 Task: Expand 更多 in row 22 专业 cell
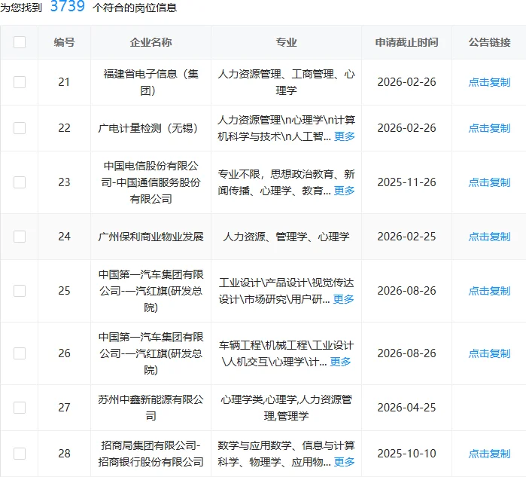345,136
